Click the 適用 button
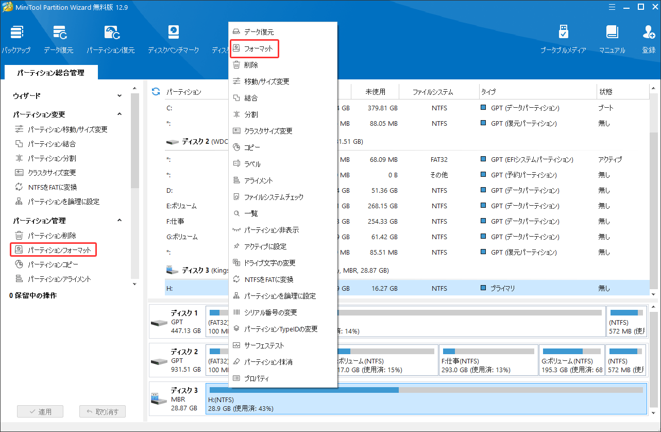Viewport: 661px width, 432px height. point(40,412)
